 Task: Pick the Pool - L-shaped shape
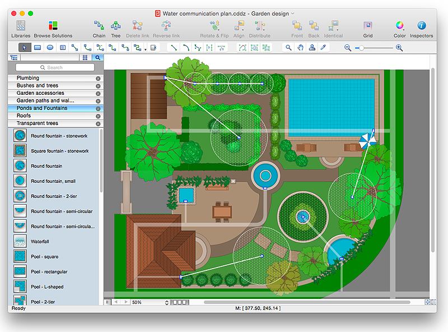point(20,286)
